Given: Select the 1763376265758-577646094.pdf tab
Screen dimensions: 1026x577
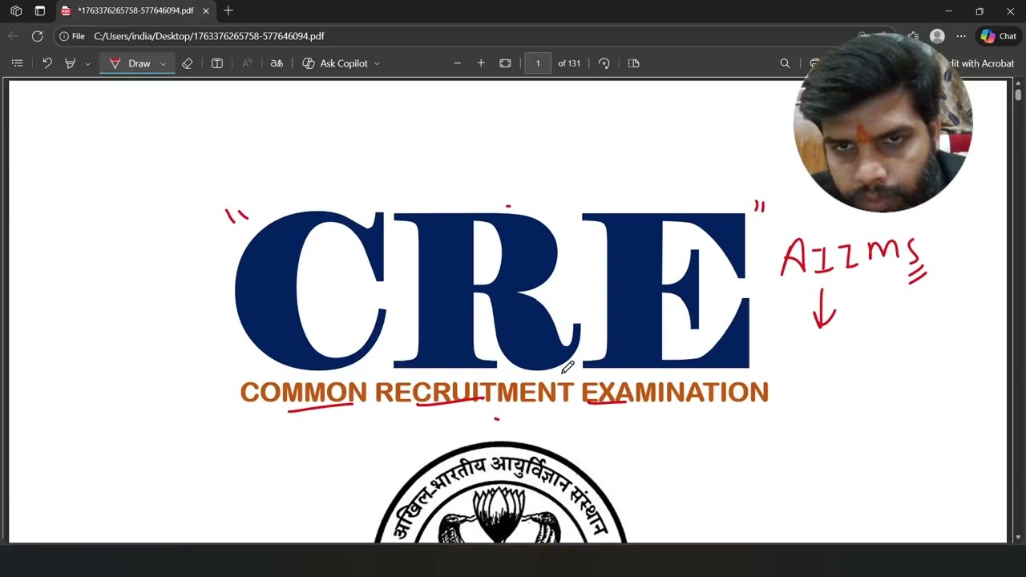Looking at the screenshot, I should 135,11.
